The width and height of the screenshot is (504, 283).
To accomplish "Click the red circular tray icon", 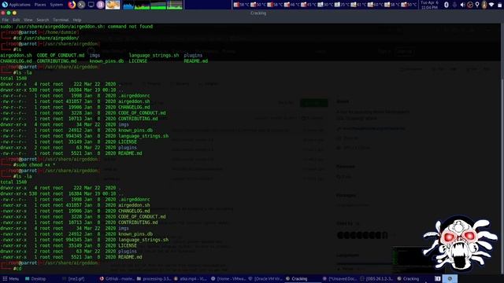I will [470, 5].
